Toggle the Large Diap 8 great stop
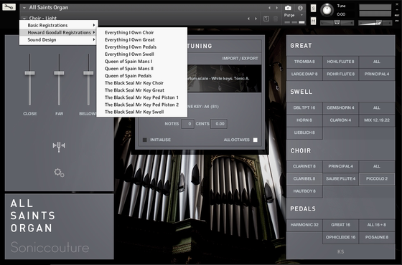The image size is (402, 265). tap(304, 74)
